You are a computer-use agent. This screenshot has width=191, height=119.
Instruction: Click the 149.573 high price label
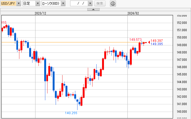pyautogui.click(x=135, y=40)
